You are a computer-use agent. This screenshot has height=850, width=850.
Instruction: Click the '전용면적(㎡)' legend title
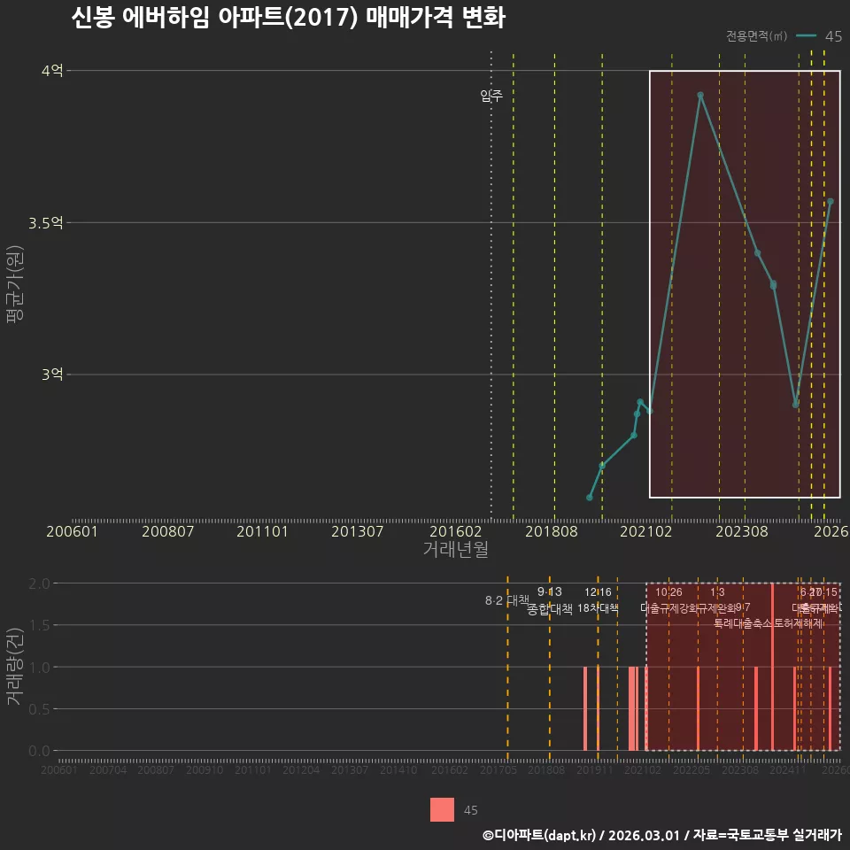756,35
